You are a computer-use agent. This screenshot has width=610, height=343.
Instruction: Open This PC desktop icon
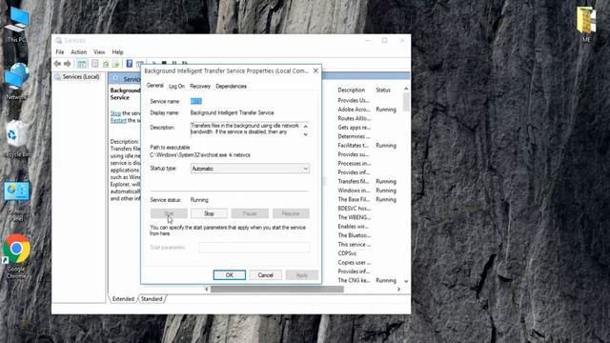pyautogui.click(x=16, y=25)
